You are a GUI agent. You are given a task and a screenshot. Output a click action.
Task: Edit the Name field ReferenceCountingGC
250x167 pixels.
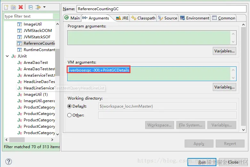point(162,9)
